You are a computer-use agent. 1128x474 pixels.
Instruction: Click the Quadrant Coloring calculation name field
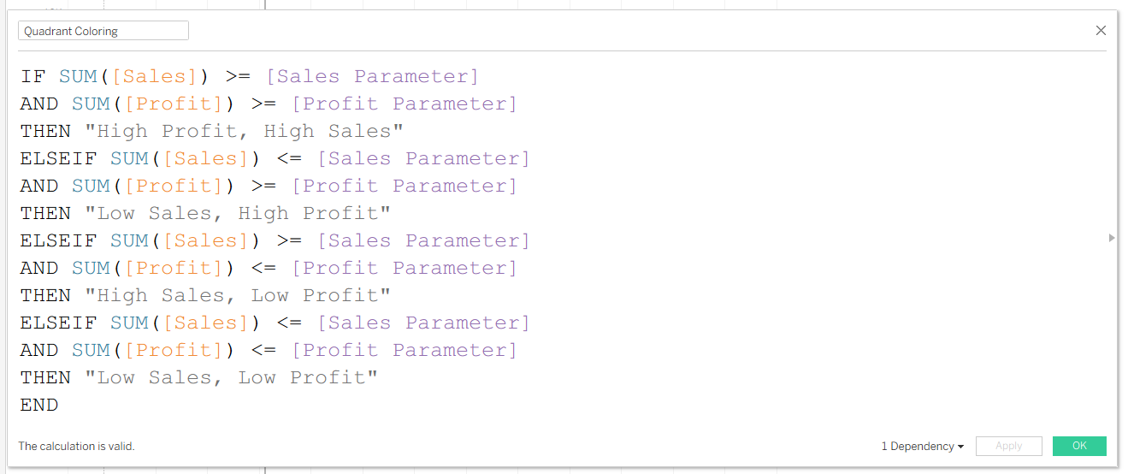tap(103, 32)
